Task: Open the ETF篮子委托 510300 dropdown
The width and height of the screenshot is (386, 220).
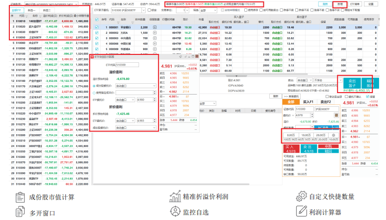Action: [128, 10]
